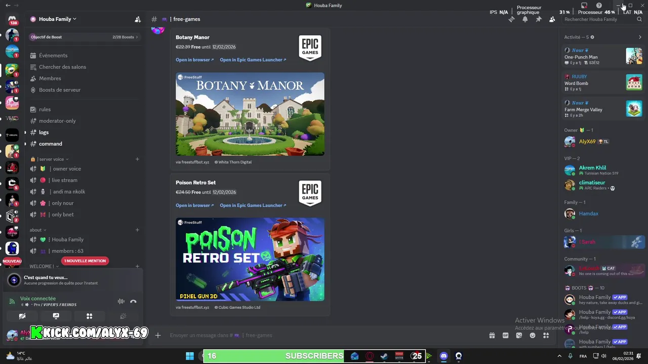Open Poison Retro Set in browser link
648x364 pixels.
pyautogui.click(x=194, y=205)
